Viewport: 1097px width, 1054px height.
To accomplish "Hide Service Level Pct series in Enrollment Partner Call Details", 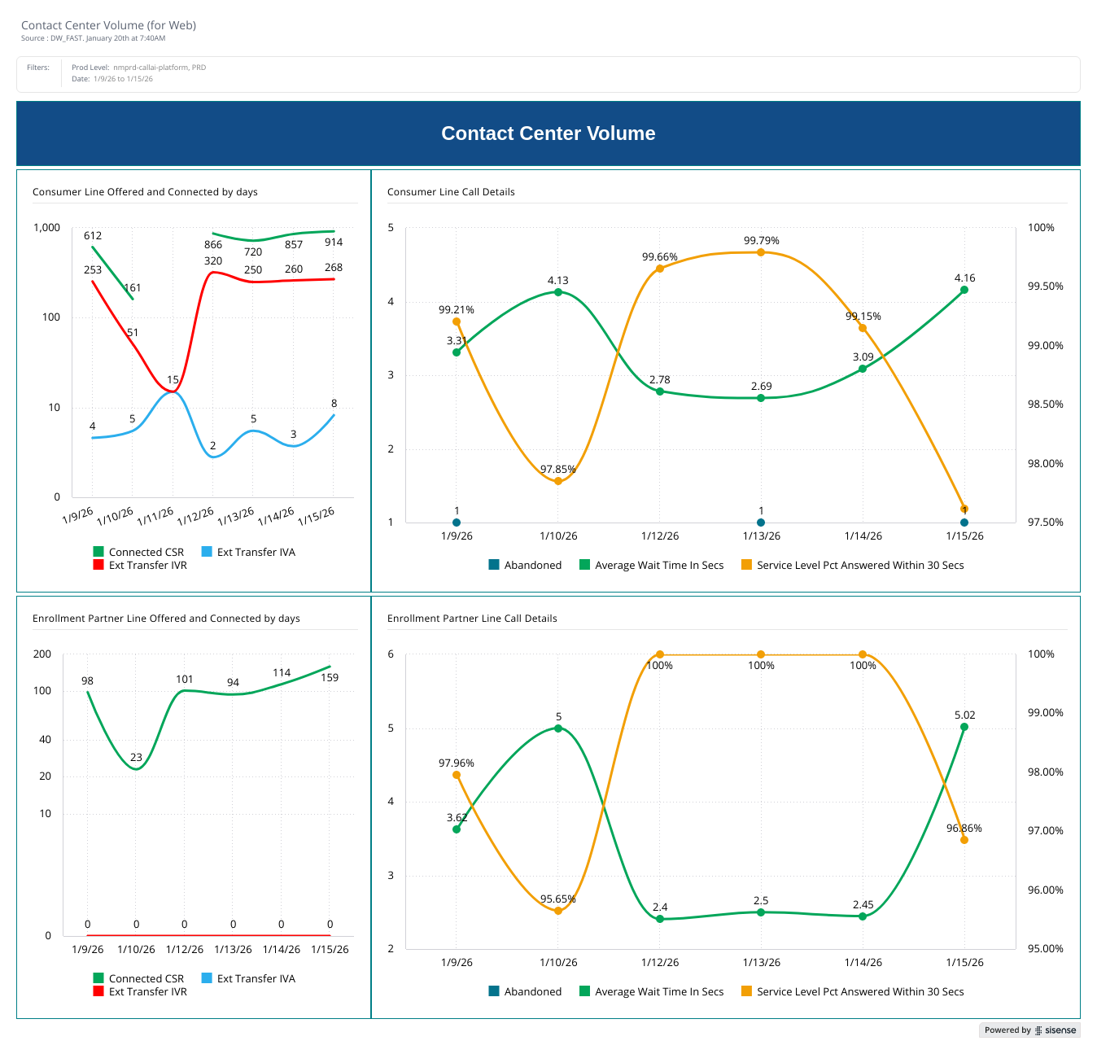I will pyautogui.click(x=859, y=991).
